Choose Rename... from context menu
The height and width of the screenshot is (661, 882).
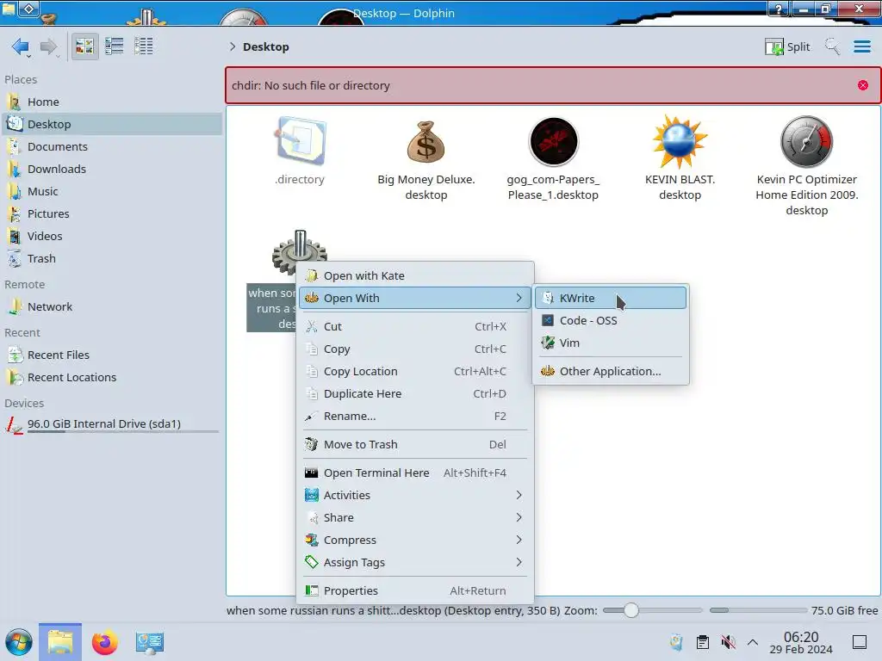pyautogui.click(x=415, y=417)
